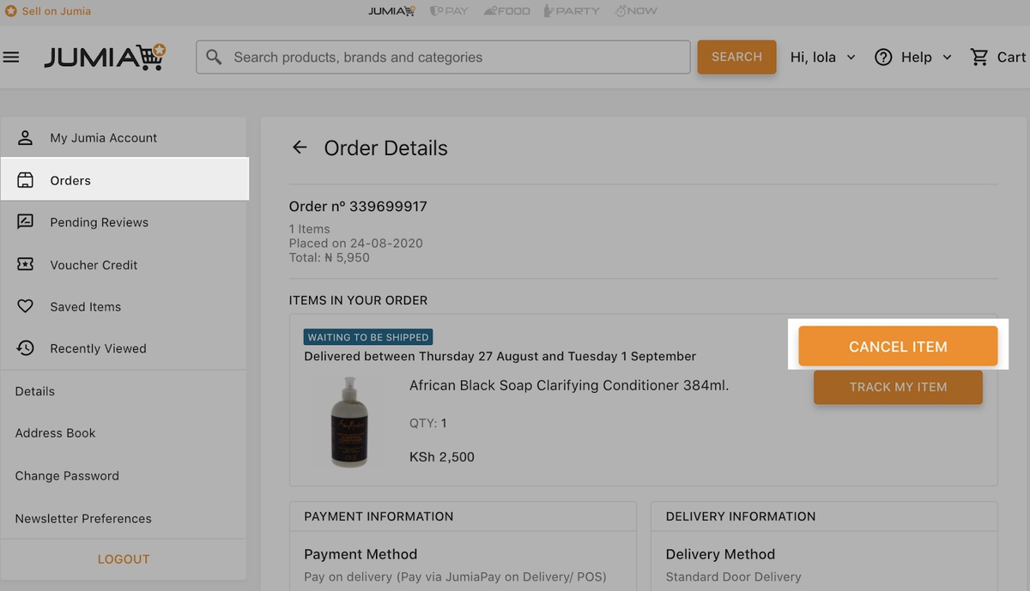Click the Voucher Credit ticket icon

pos(26,264)
